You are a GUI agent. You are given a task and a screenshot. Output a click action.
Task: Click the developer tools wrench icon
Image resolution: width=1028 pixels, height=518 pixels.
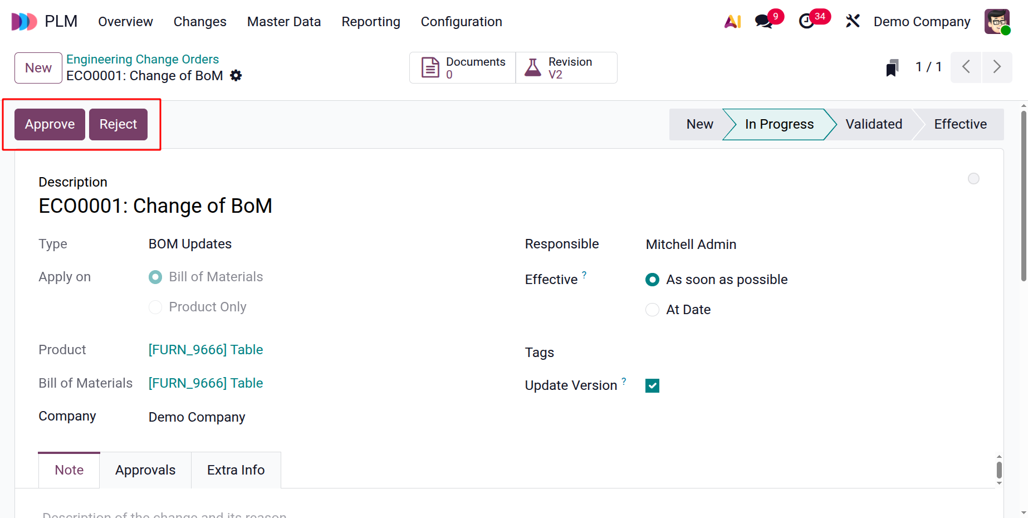[x=853, y=21]
